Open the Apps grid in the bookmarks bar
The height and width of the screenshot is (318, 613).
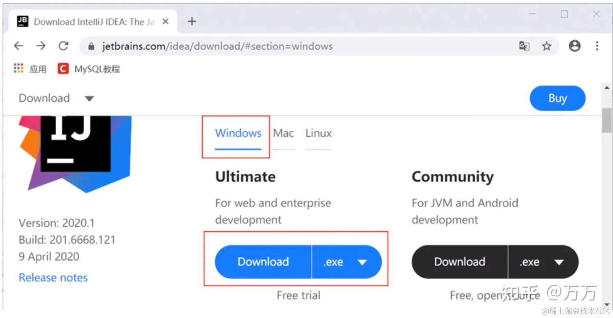(x=18, y=69)
